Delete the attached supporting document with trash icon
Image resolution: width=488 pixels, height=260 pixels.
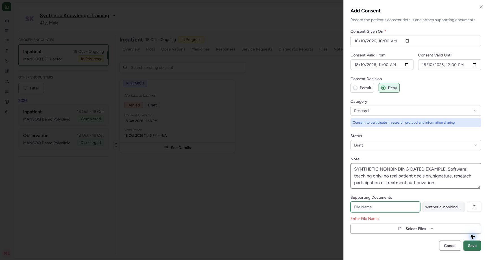474,207
